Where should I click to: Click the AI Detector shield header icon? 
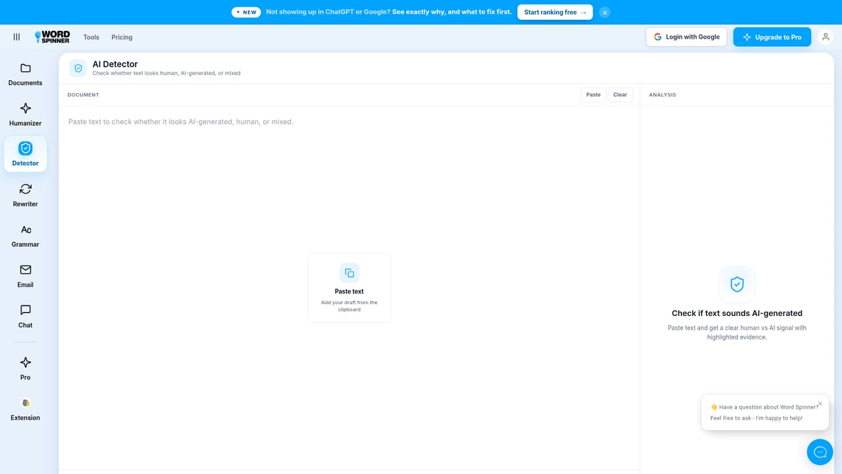click(78, 68)
